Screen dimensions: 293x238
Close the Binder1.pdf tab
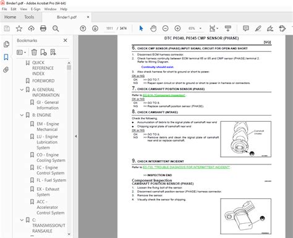coord(88,17)
